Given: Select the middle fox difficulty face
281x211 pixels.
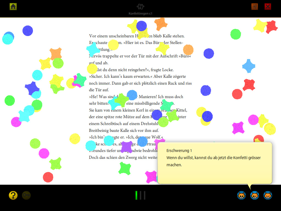Looking at the screenshot, I should (x=254, y=195).
